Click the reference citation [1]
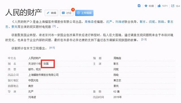The width and height of the screenshot is (181, 103). [x=54, y=26]
